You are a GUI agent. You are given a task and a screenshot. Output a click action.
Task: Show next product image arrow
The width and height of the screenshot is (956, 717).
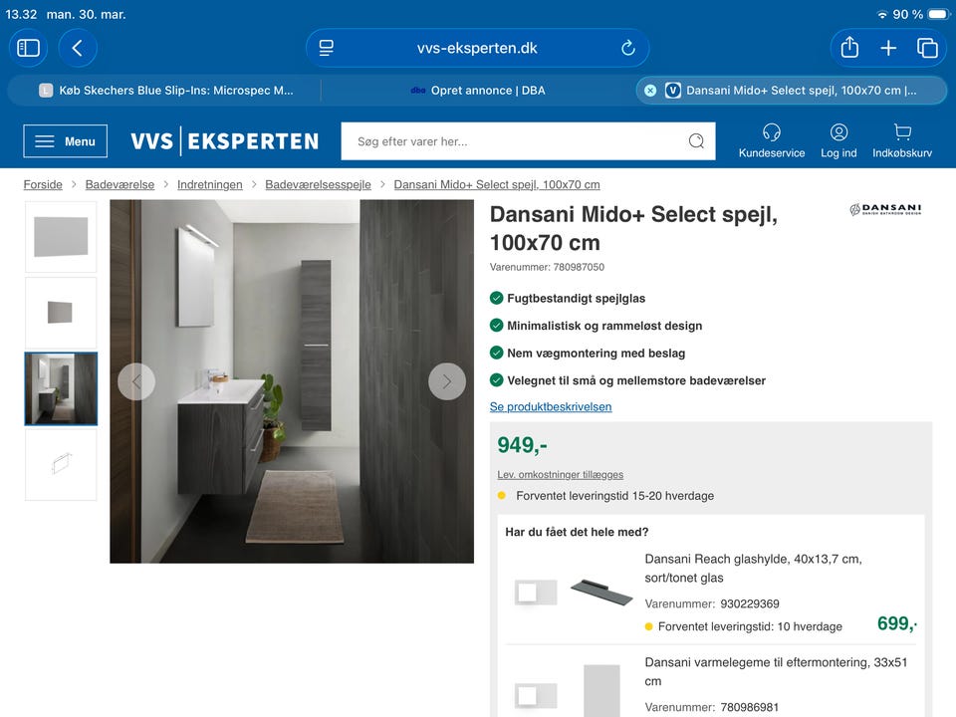click(447, 381)
